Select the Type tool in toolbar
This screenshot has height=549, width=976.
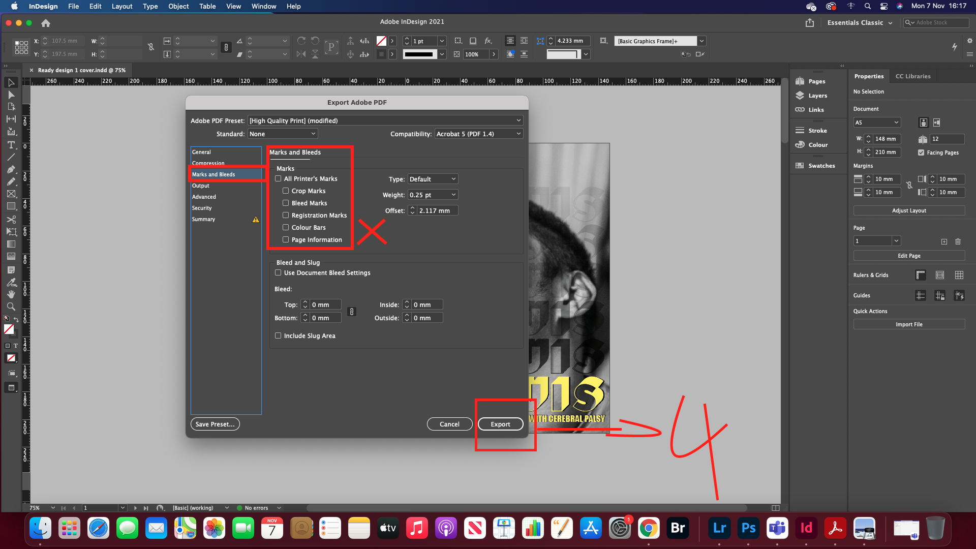tap(11, 145)
